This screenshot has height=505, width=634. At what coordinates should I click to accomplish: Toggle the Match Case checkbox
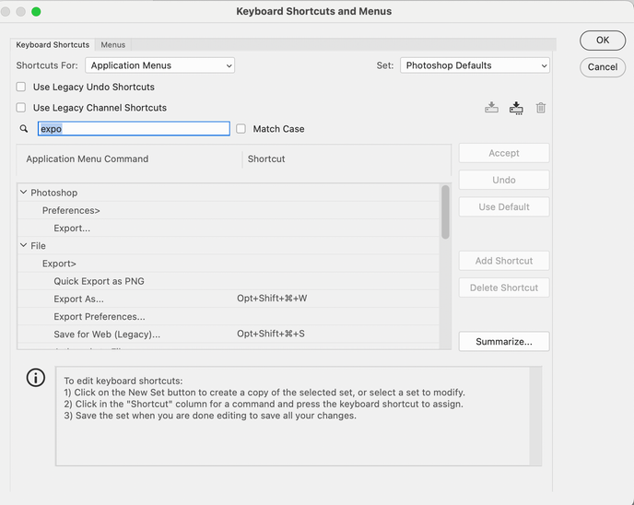click(x=241, y=129)
